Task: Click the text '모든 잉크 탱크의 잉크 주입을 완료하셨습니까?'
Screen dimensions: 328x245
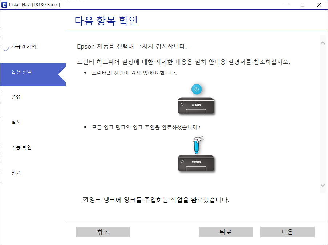Action: click(x=146, y=127)
